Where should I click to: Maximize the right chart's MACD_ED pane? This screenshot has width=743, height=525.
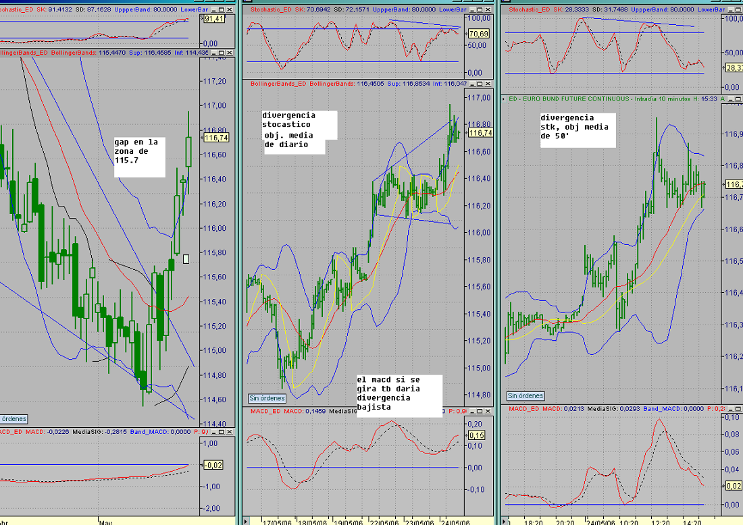coord(738,408)
